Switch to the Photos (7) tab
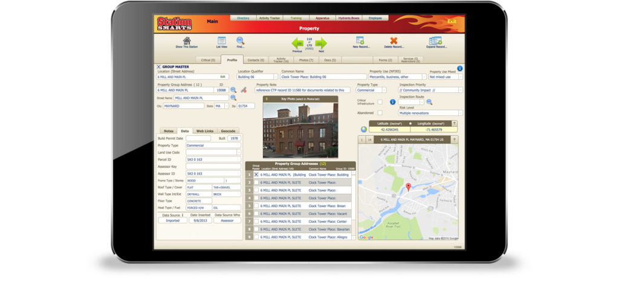 [x=306, y=60]
